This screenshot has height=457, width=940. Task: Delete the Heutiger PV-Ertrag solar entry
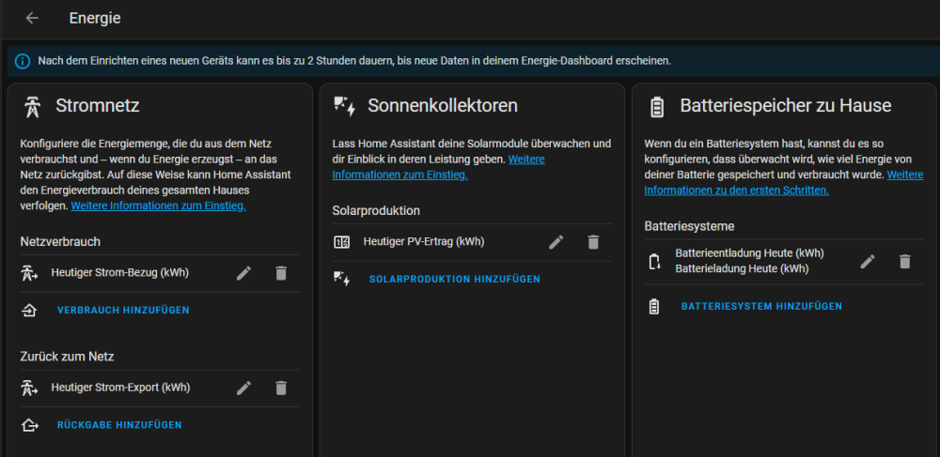coord(593,242)
